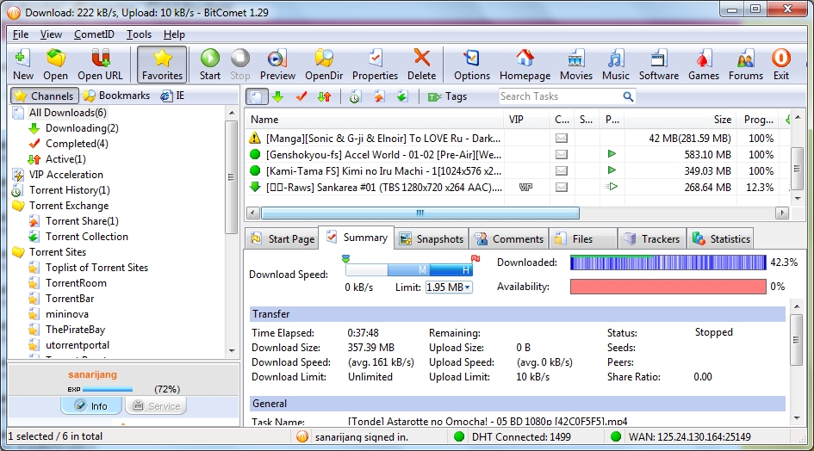Click the Tags button

pos(447,96)
